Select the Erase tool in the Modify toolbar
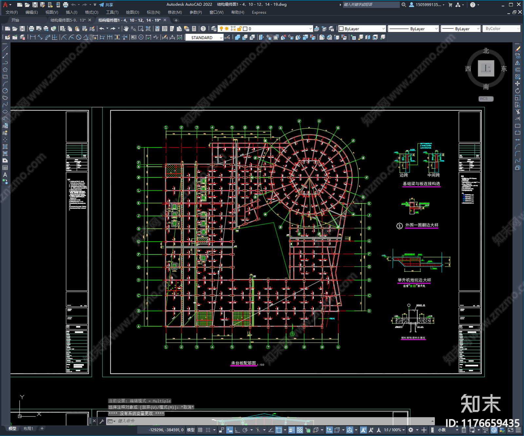This screenshot has width=524, height=436. [x=517, y=48]
